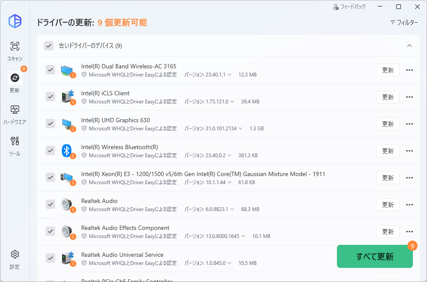427x282 pixels.
Task: Uncheck the Intel(R) Wireless Bluetooth(R) checkbox
Action: (x=50, y=150)
